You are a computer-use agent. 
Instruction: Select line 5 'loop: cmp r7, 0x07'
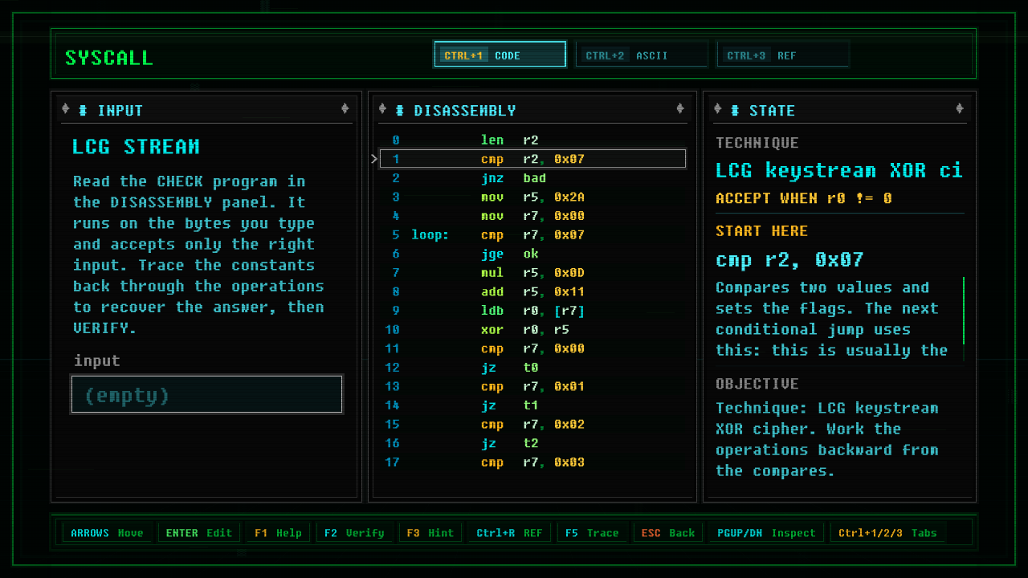click(532, 235)
